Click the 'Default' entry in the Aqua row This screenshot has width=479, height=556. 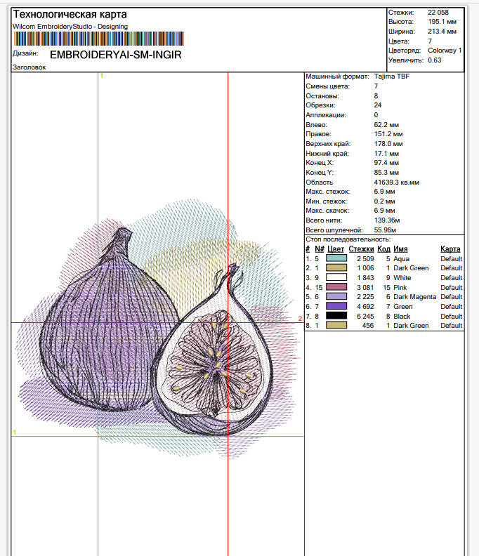pyautogui.click(x=452, y=259)
